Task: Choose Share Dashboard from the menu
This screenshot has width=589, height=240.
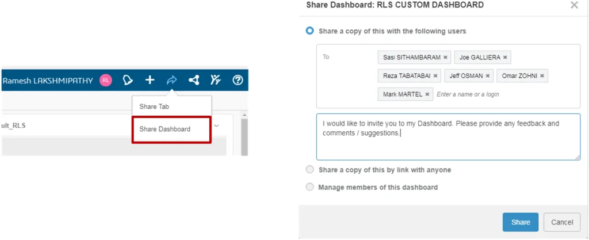Action: click(x=165, y=129)
